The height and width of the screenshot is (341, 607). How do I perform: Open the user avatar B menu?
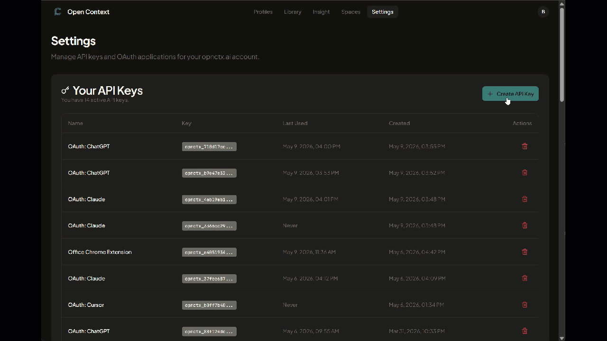(x=543, y=12)
